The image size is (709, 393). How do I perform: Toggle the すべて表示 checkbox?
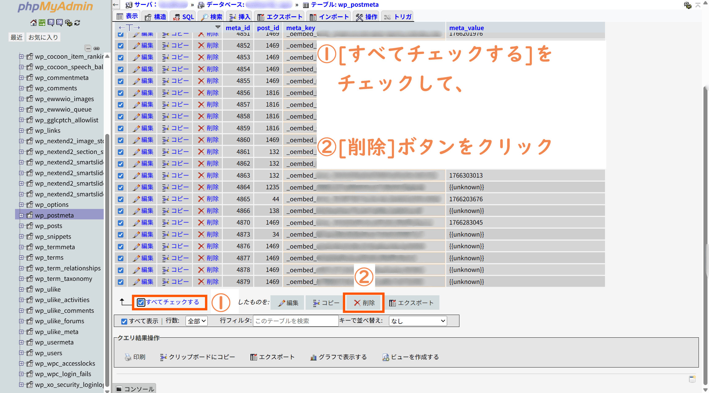tap(124, 321)
